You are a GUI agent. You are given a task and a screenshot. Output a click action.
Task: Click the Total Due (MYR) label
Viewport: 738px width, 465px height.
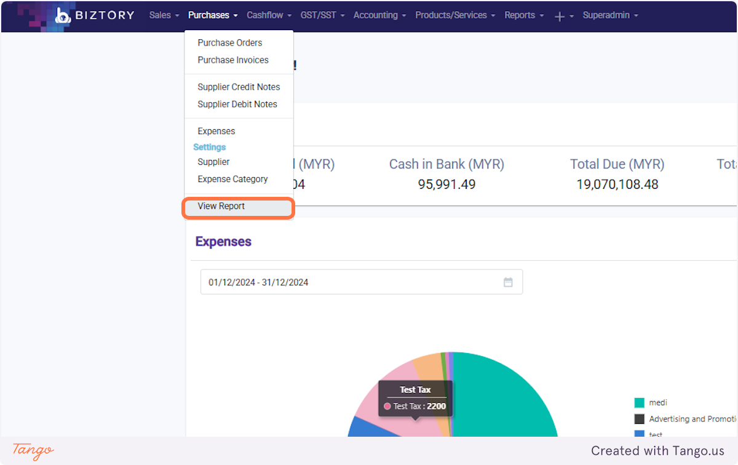pyautogui.click(x=617, y=164)
